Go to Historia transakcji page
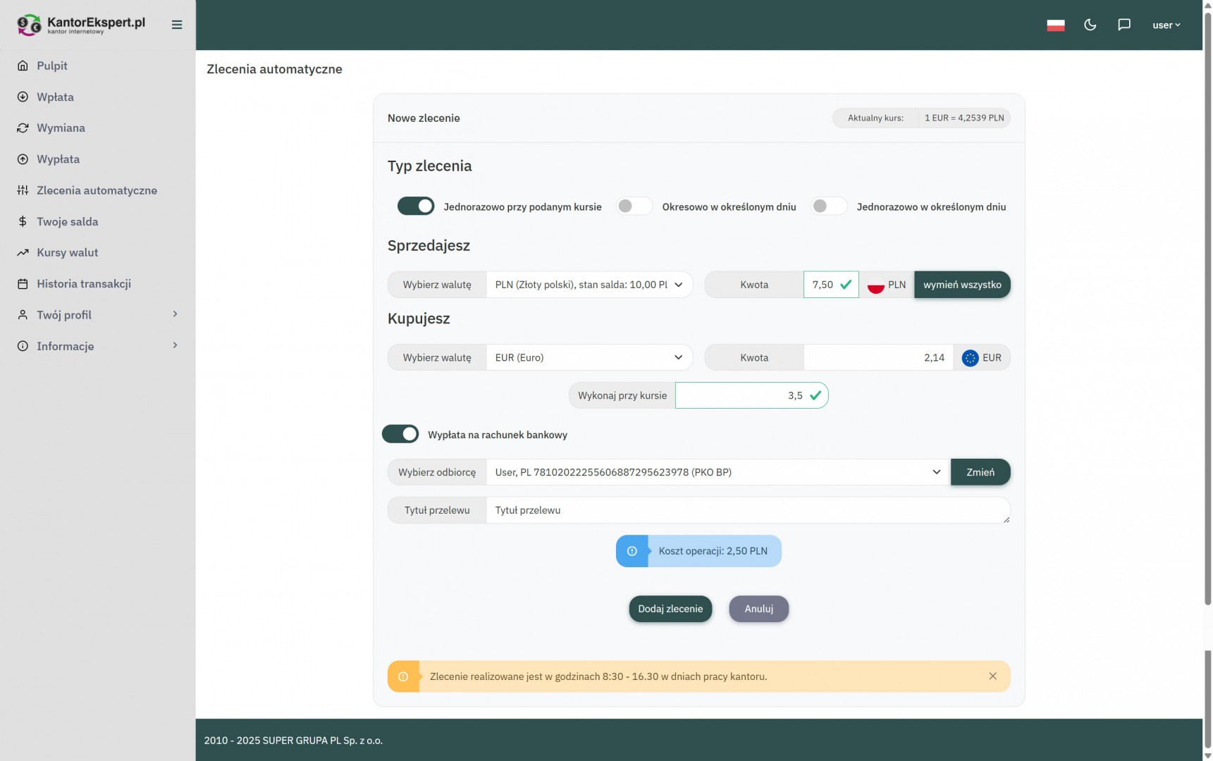This screenshot has height=761, width=1213. (84, 284)
